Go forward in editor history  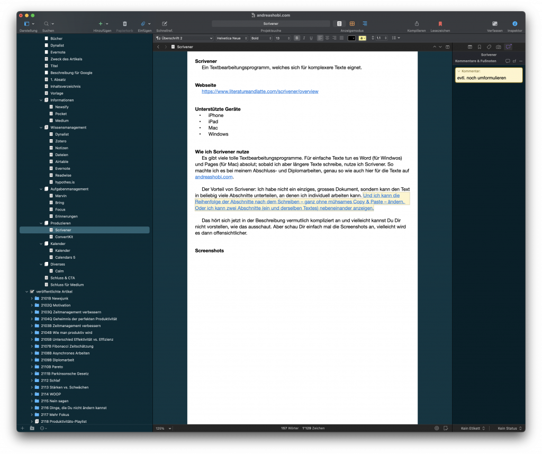(166, 47)
